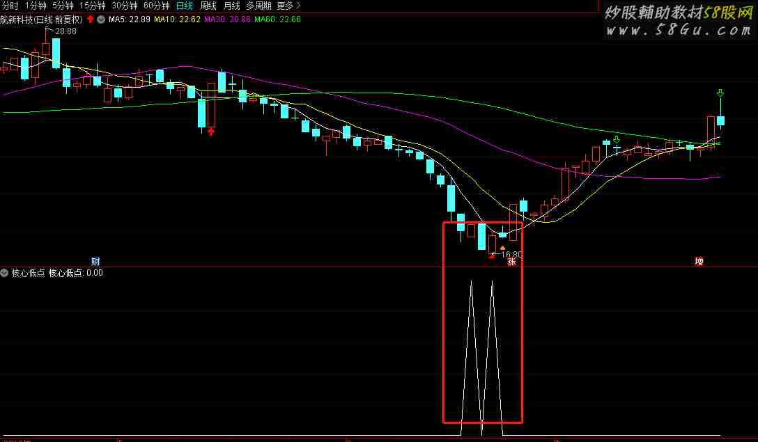Image resolution: width=758 pixels, height=442 pixels.
Task: Open the 增 event marker
Action: click(x=699, y=261)
